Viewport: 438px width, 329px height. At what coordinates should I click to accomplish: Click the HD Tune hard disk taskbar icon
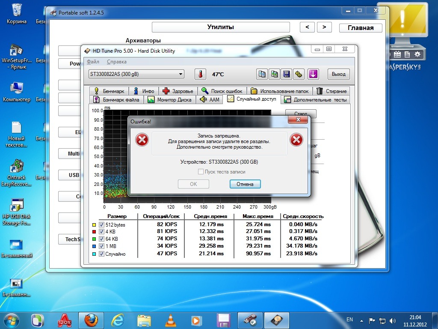tap(277, 320)
